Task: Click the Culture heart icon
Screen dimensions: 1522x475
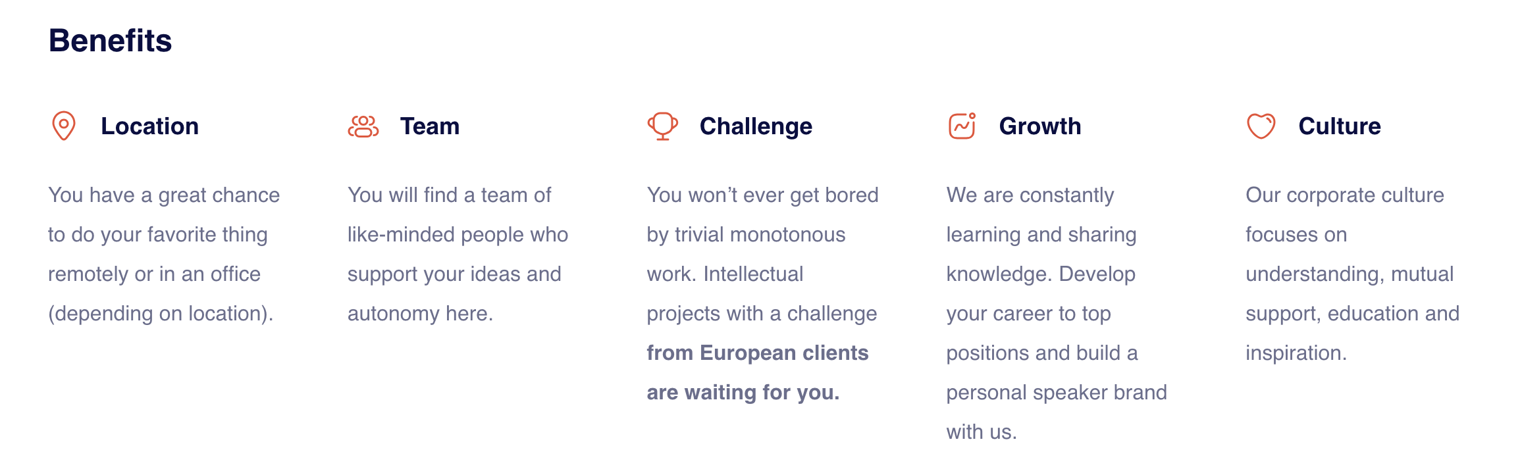Action: click(x=1261, y=126)
